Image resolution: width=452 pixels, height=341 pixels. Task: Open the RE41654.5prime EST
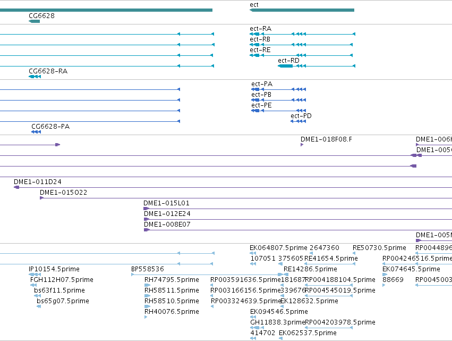[330, 264]
